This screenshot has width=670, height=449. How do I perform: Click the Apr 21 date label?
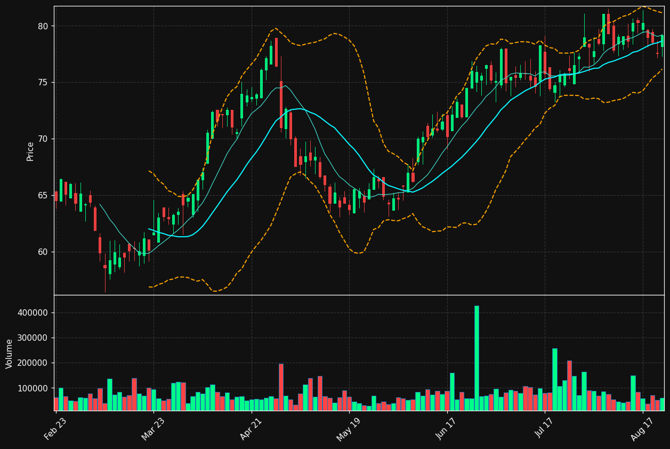tap(252, 429)
